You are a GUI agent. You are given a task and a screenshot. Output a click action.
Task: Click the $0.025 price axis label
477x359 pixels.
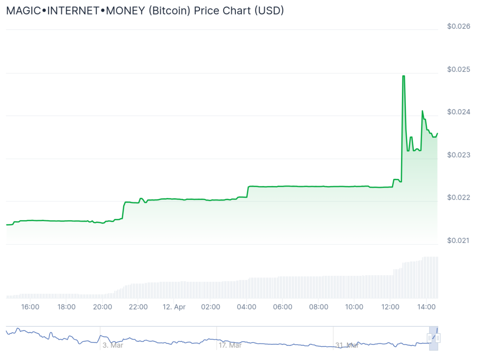[458, 69]
